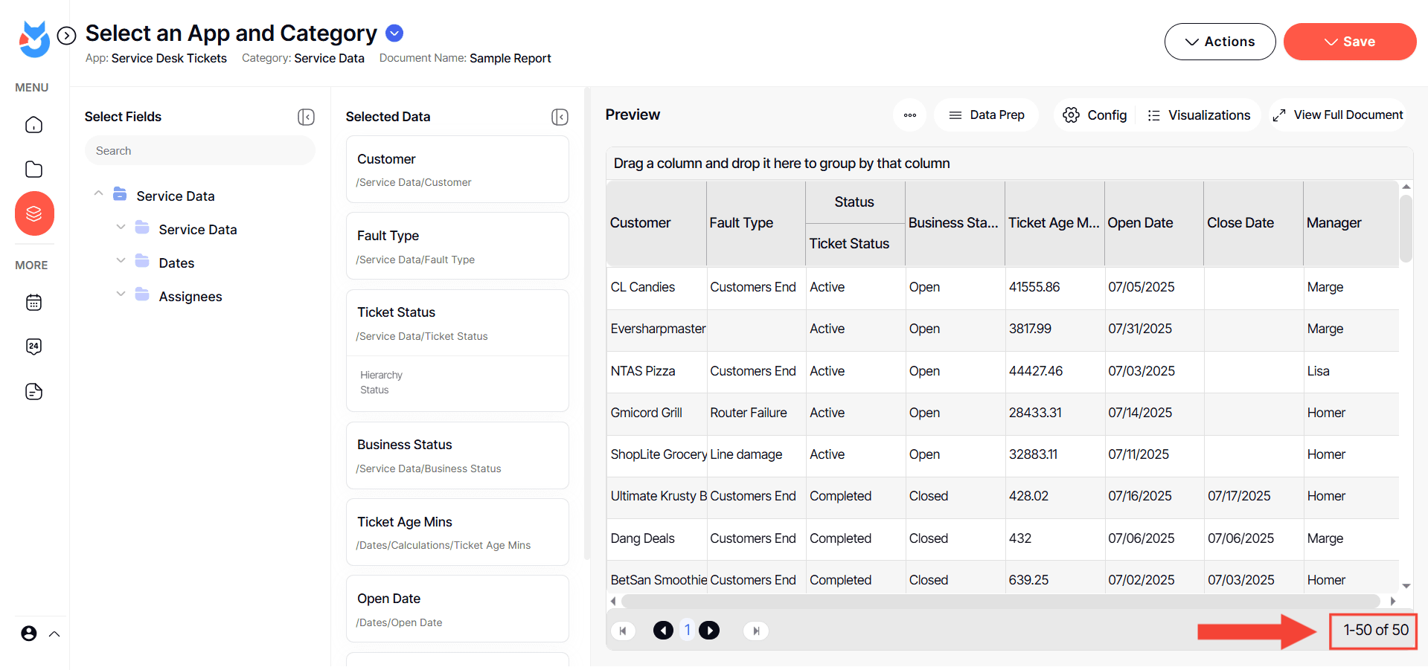This screenshot has width=1428, height=670.
Task: Expand the Assignees folder
Action: pyautogui.click(x=121, y=294)
